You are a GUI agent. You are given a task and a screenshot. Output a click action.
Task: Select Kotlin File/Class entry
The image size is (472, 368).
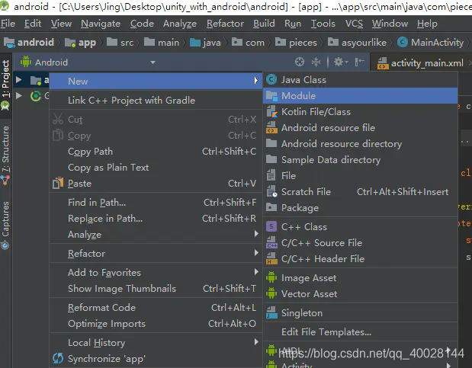click(x=361, y=112)
